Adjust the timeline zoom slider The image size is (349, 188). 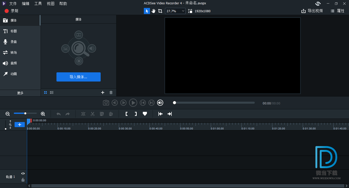25,113
